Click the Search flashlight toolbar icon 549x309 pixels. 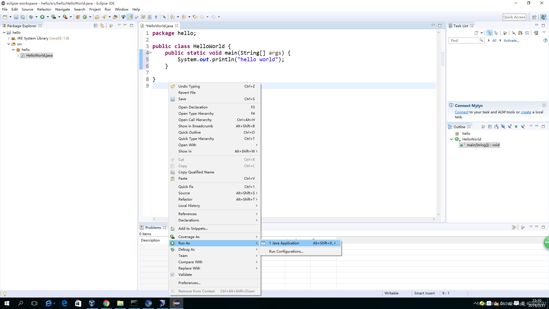coord(104,17)
